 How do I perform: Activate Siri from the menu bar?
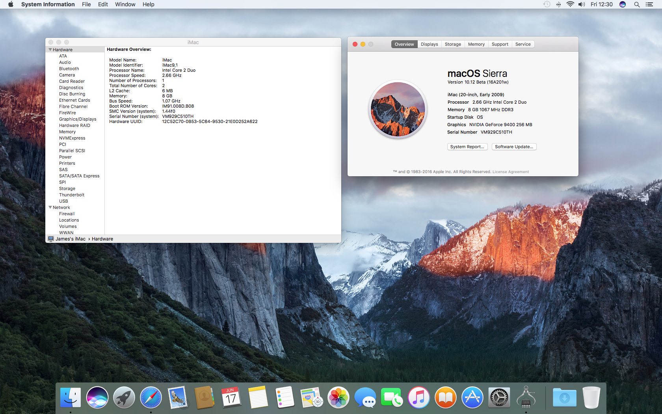623,4
